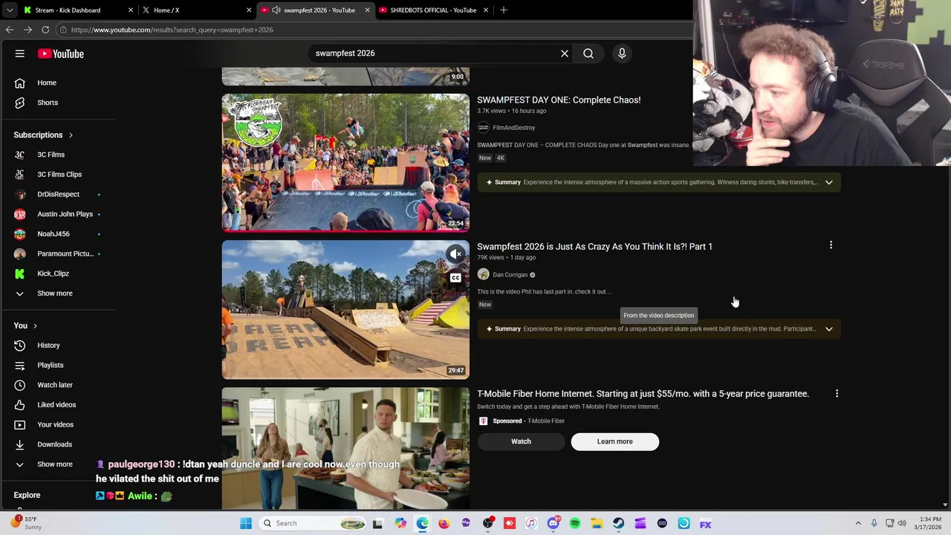Open the Windows Start menu
The image size is (951, 535).
[x=246, y=523]
